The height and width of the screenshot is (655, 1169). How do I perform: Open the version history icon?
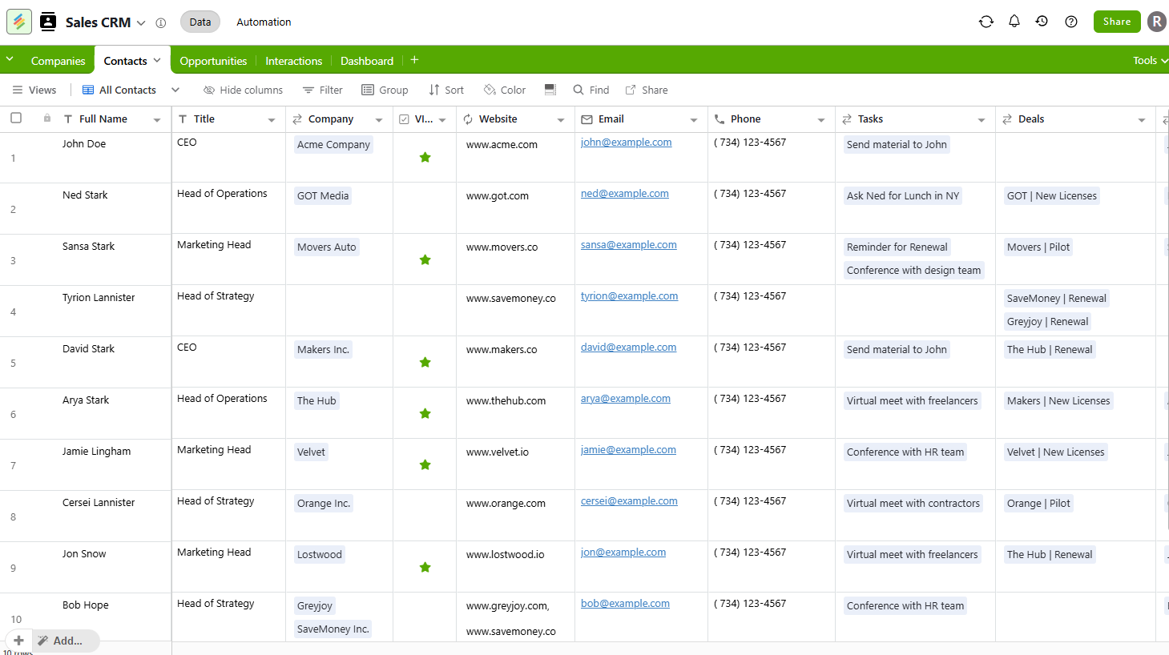[x=1042, y=22]
